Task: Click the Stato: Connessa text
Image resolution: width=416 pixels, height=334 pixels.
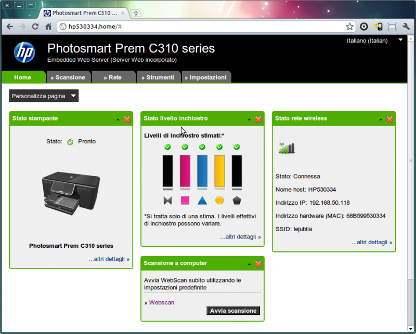Action: [x=297, y=176]
